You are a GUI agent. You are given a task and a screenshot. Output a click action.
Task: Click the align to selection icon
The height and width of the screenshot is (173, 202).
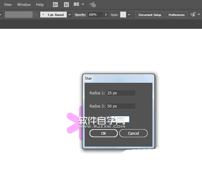click(193, 14)
